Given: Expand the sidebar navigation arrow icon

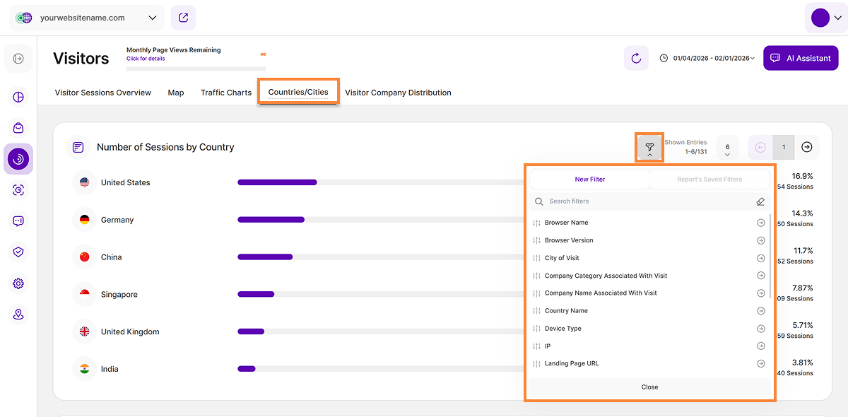Looking at the screenshot, I should 18,59.
